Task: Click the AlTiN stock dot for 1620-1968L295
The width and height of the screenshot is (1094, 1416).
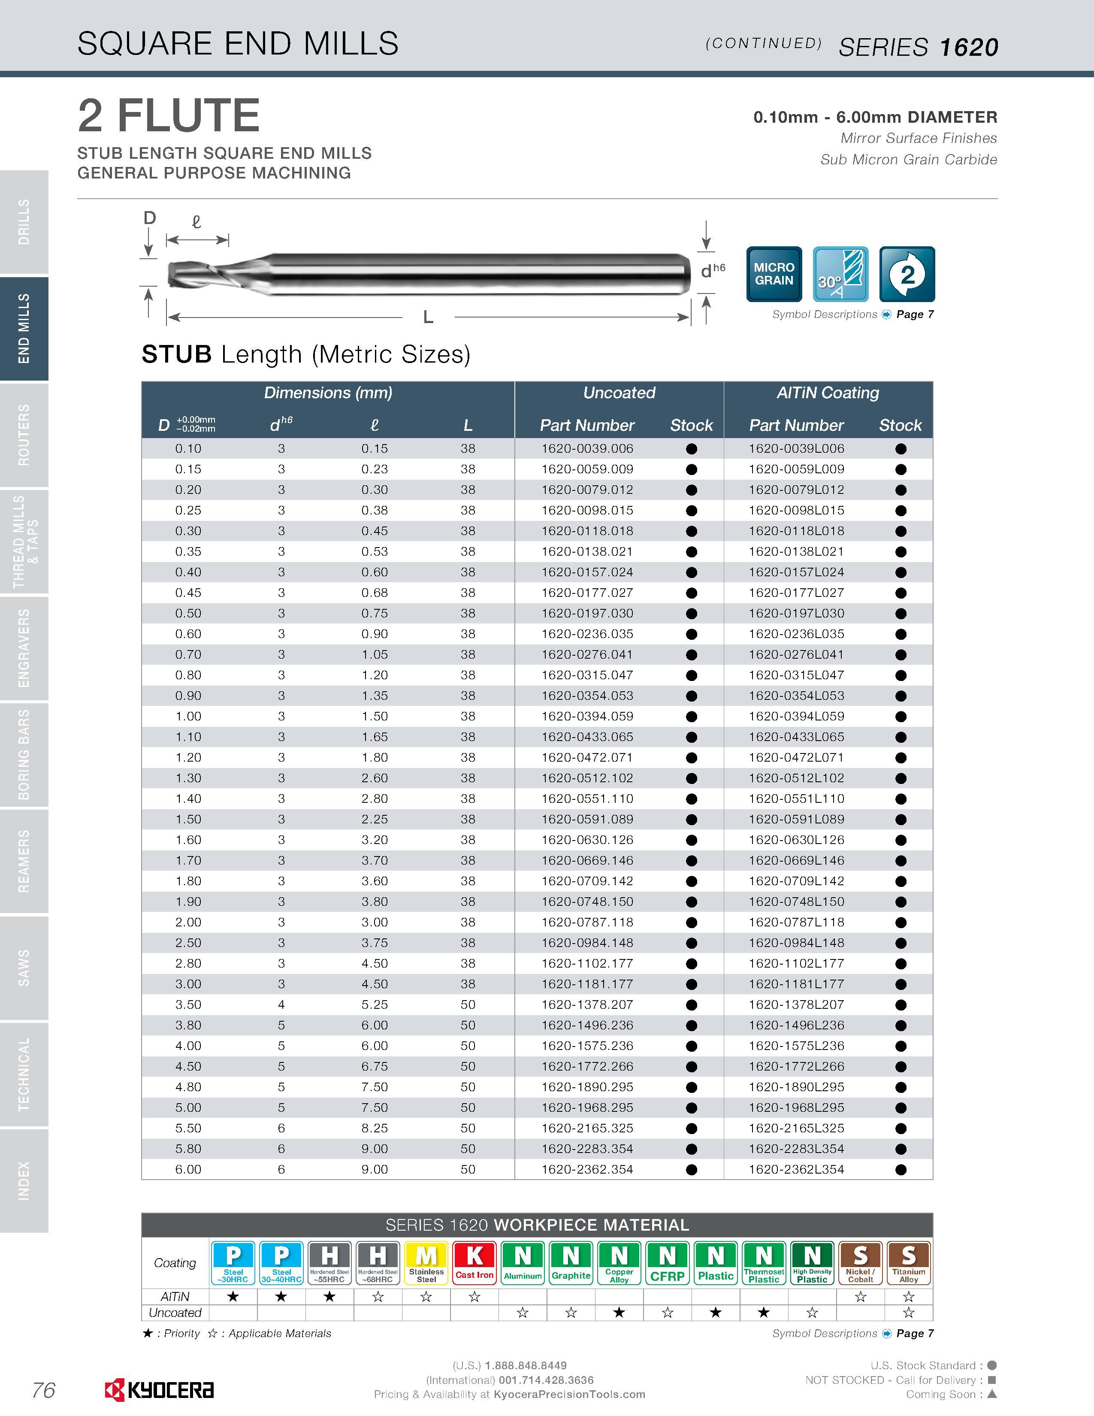Action: coord(900,1108)
